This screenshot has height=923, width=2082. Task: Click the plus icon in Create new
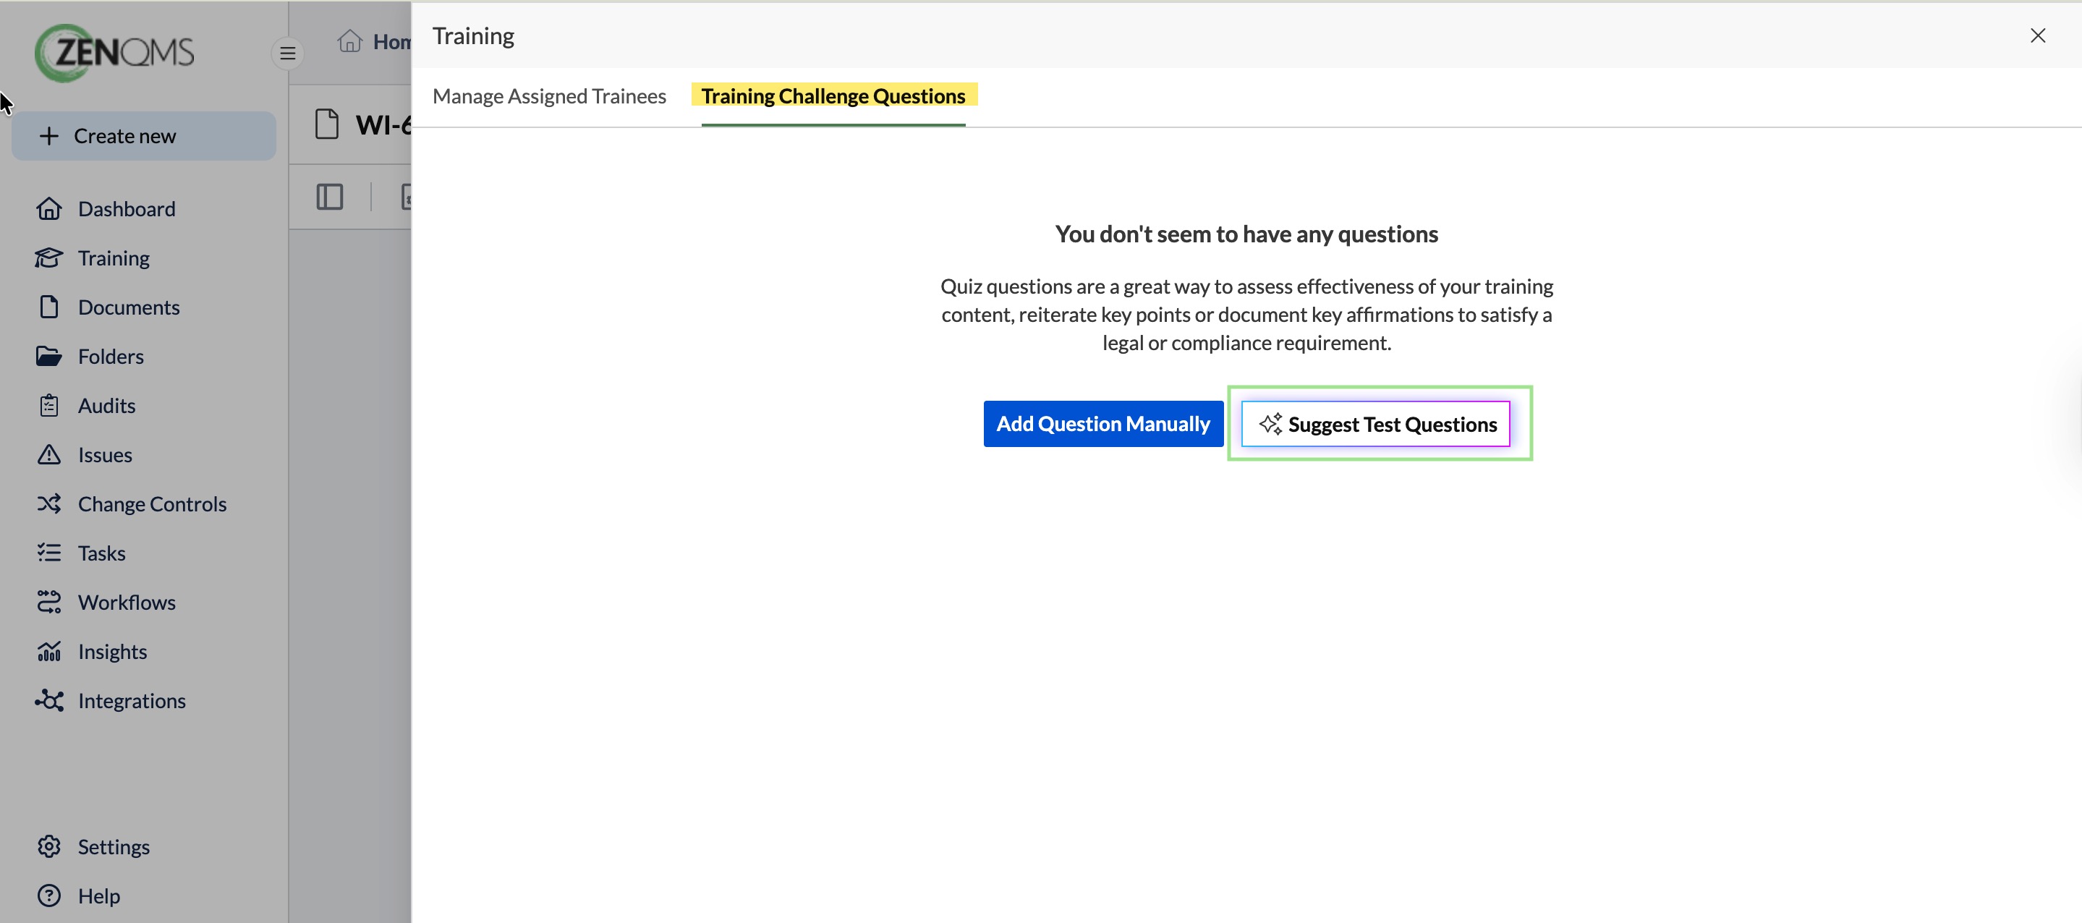tap(49, 136)
